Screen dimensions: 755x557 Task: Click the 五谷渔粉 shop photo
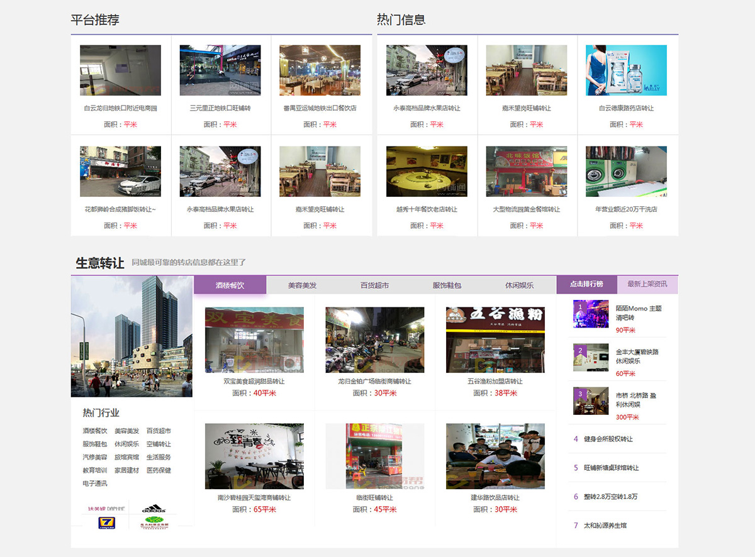click(495, 339)
